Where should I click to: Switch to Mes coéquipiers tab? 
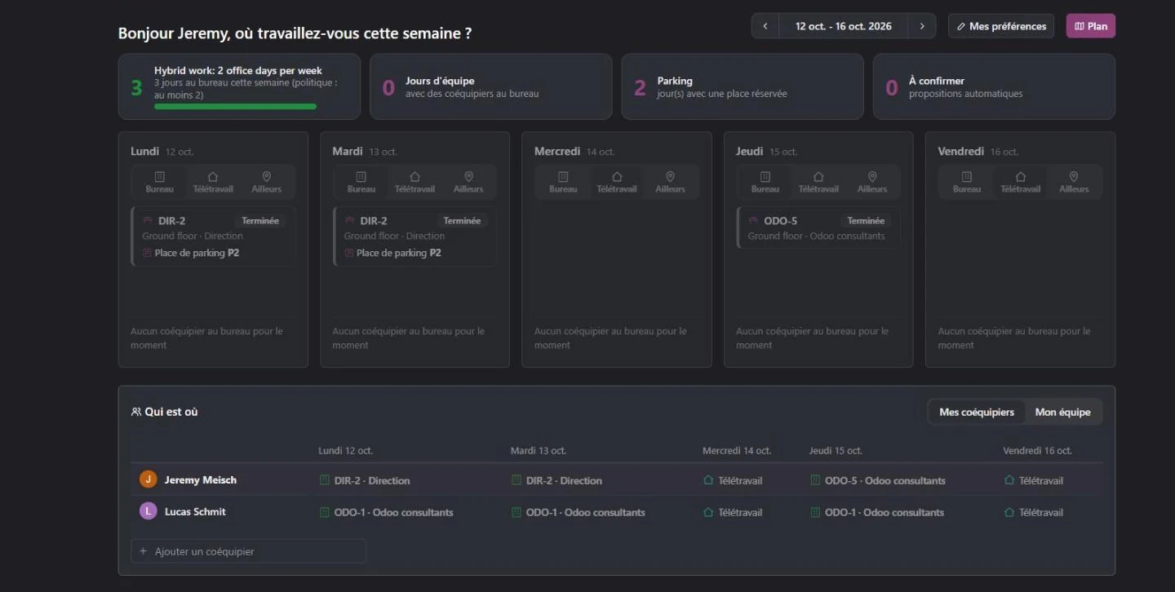977,412
